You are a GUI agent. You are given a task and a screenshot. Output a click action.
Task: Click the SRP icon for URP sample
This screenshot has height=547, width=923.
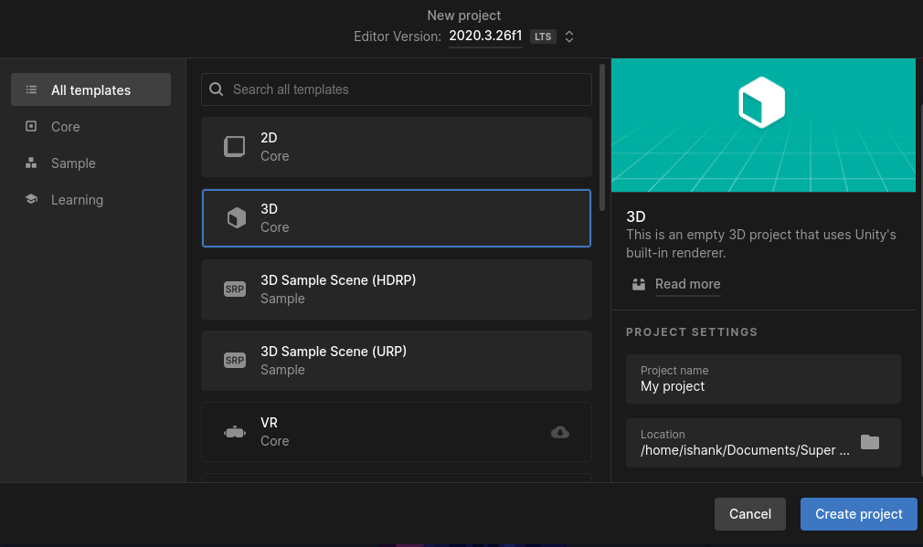pyautogui.click(x=235, y=360)
